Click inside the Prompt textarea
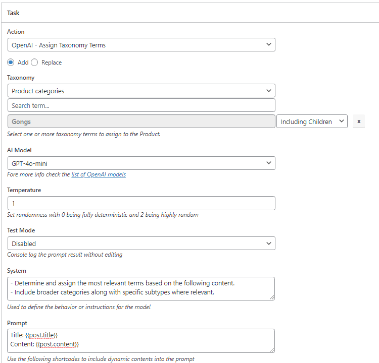The image size is (379, 363). click(x=141, y=340)
